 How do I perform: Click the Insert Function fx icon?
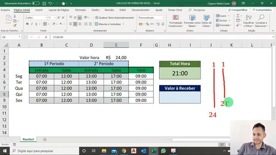pos(46,37)
